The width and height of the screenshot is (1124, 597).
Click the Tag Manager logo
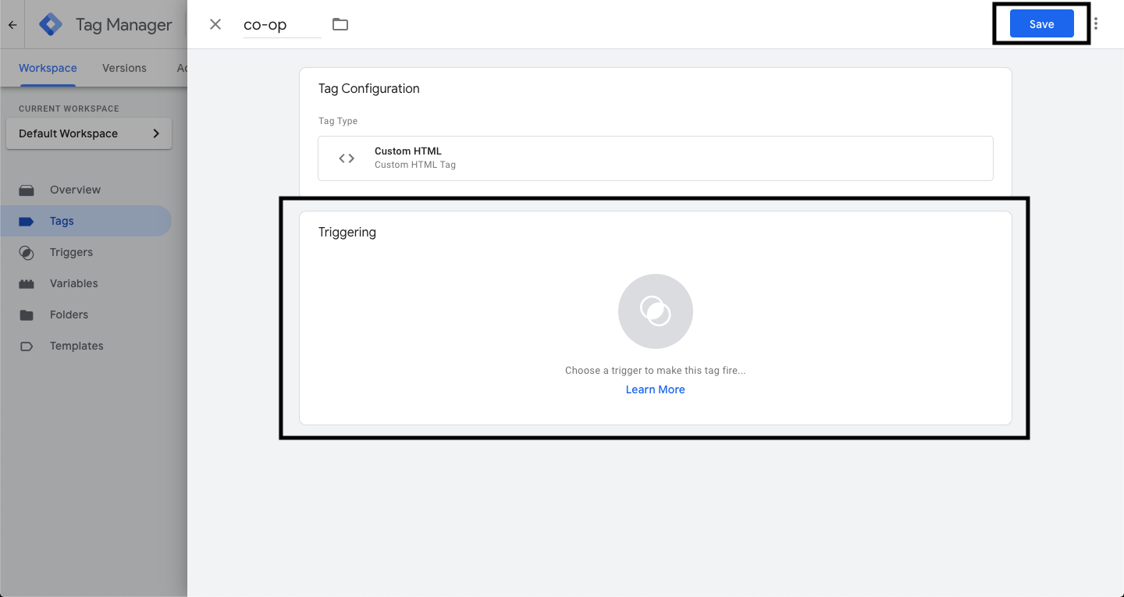[x=52, y=24]
